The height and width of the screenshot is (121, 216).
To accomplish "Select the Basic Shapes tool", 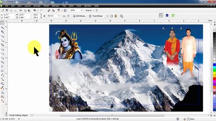I will (x=2, y=62).
